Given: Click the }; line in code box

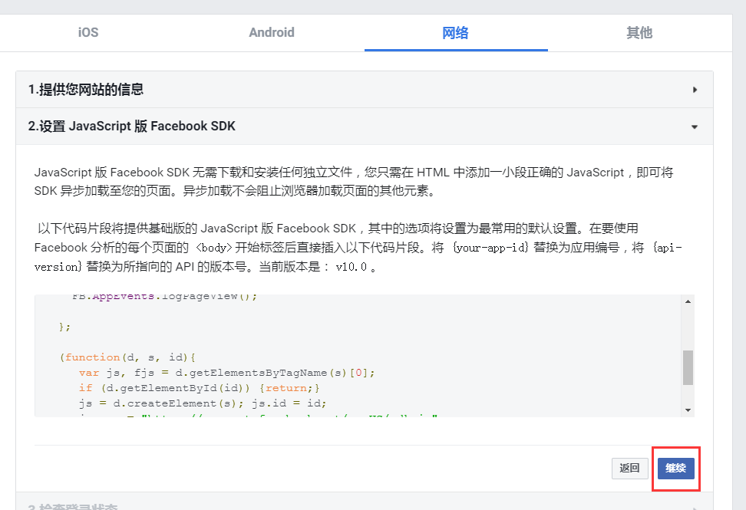Looking at the screenshot, I should coord(64,327).
